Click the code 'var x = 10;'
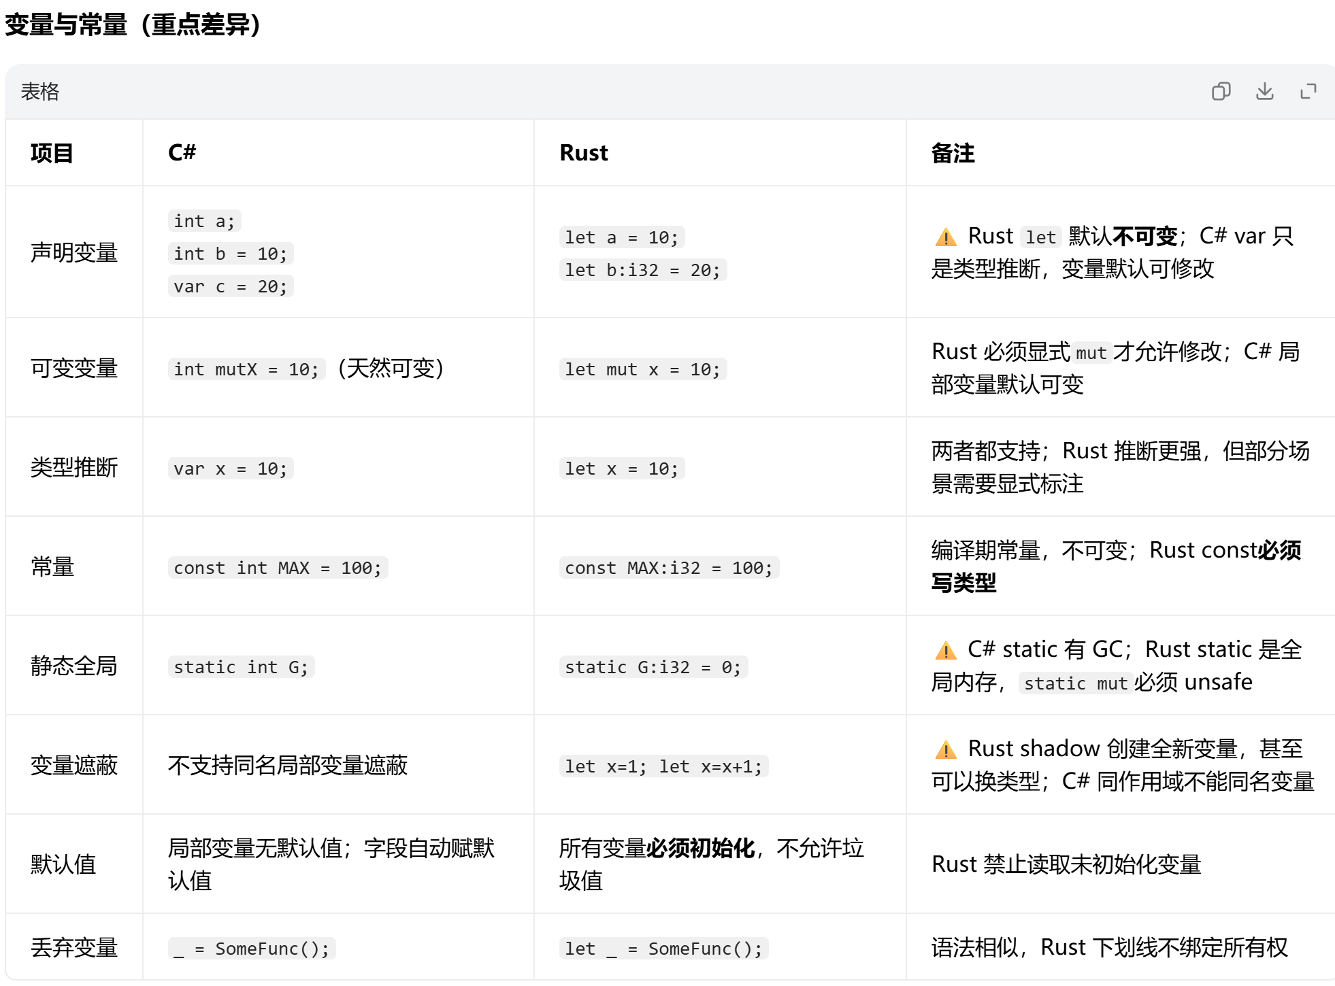1335x986 pixels. (x=231, y=469)
